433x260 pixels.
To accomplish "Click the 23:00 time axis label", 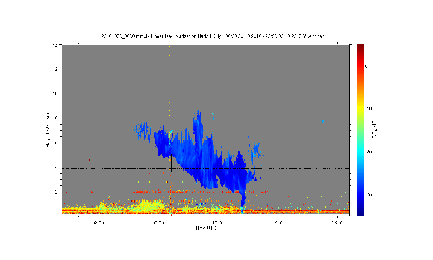I will point(338,223).
